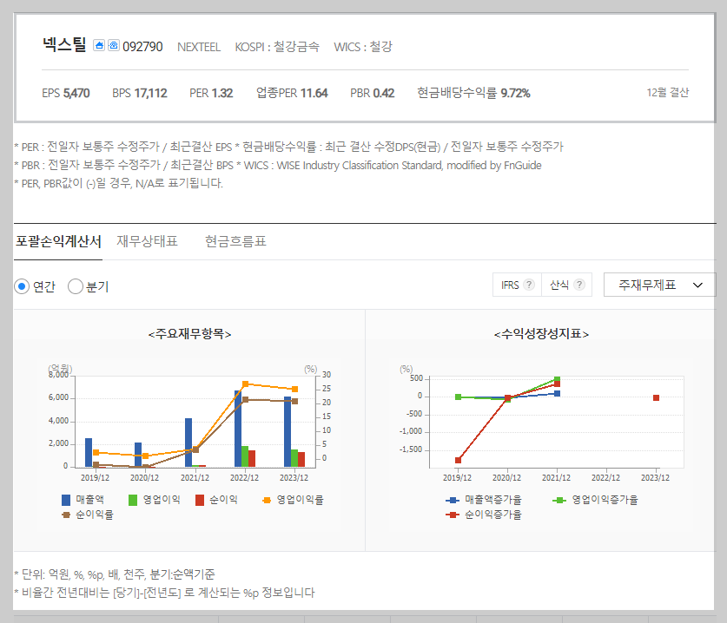The image size is (727, 623).
Task: Click the PER 1.32 value
Action: coord(211,93)
